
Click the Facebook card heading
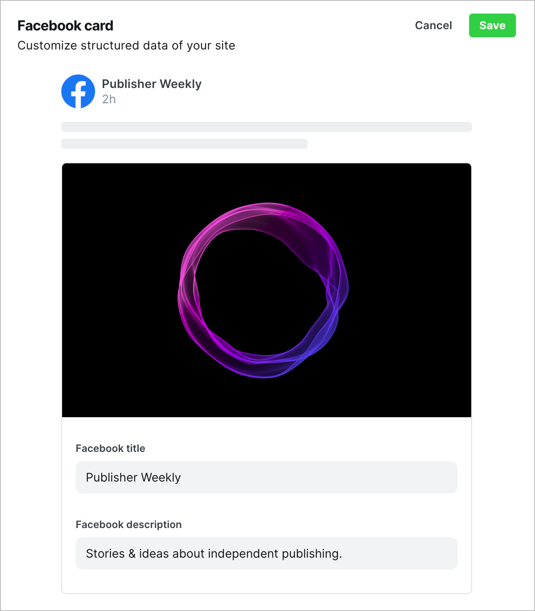point(66,25)
